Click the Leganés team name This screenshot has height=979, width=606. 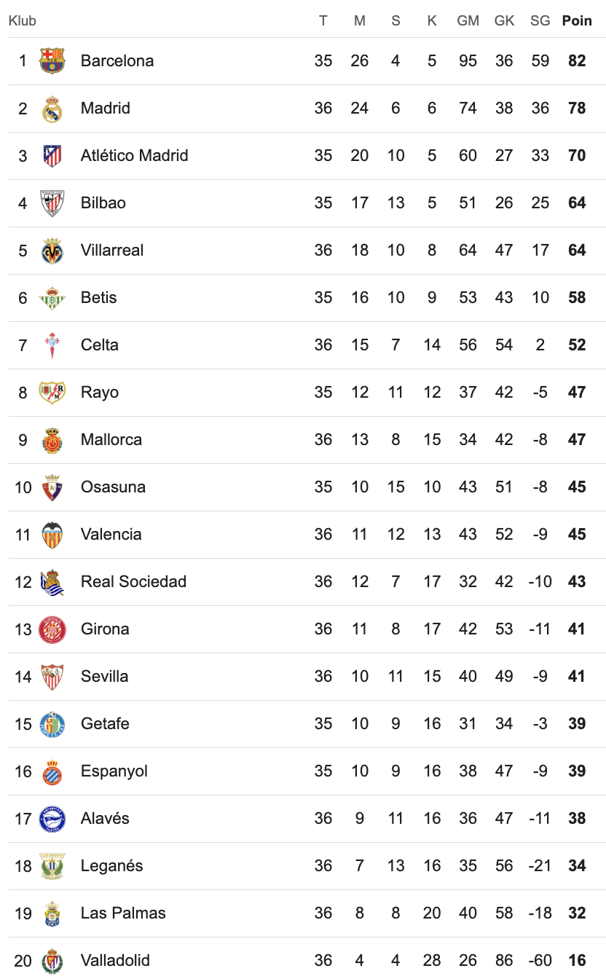111,866
